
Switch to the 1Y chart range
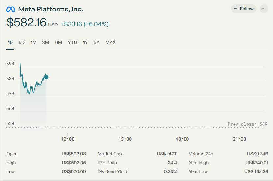point(85,42)
